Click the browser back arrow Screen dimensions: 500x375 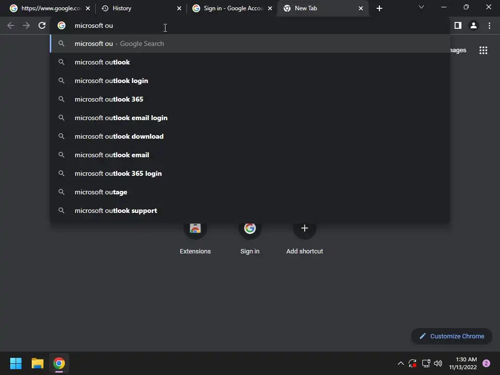(x=11, y=25)
